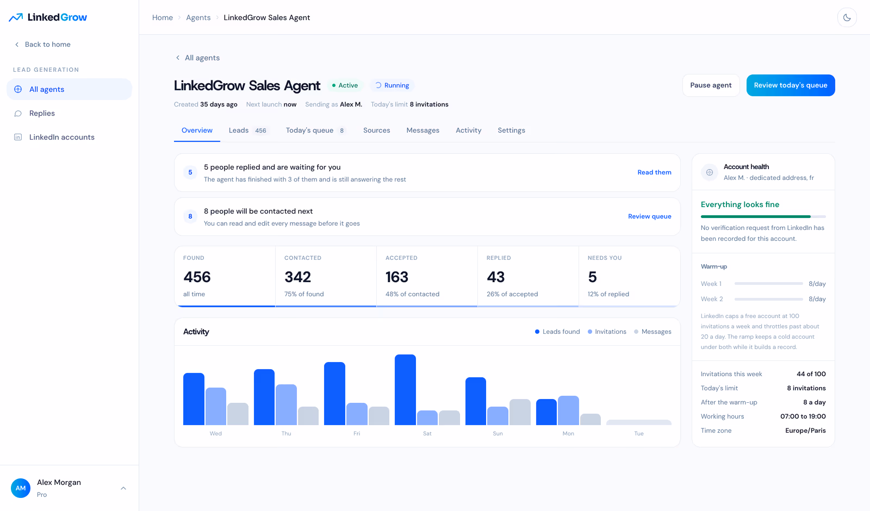This screenshot has height=511, width=870.
Task: Click the 'Created 35 days ago' text
Action: [x=206, y=104]
